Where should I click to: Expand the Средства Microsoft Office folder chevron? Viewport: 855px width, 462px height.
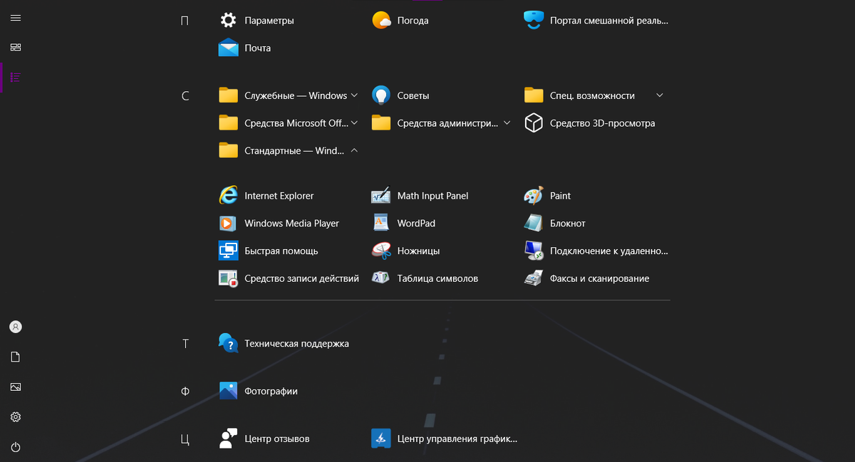354,123
